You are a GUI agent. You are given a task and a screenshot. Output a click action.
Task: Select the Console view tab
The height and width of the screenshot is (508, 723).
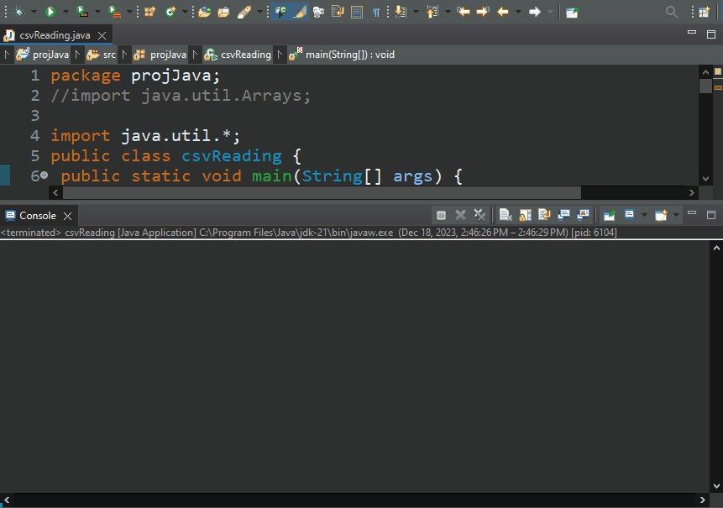tap(37, 216)
